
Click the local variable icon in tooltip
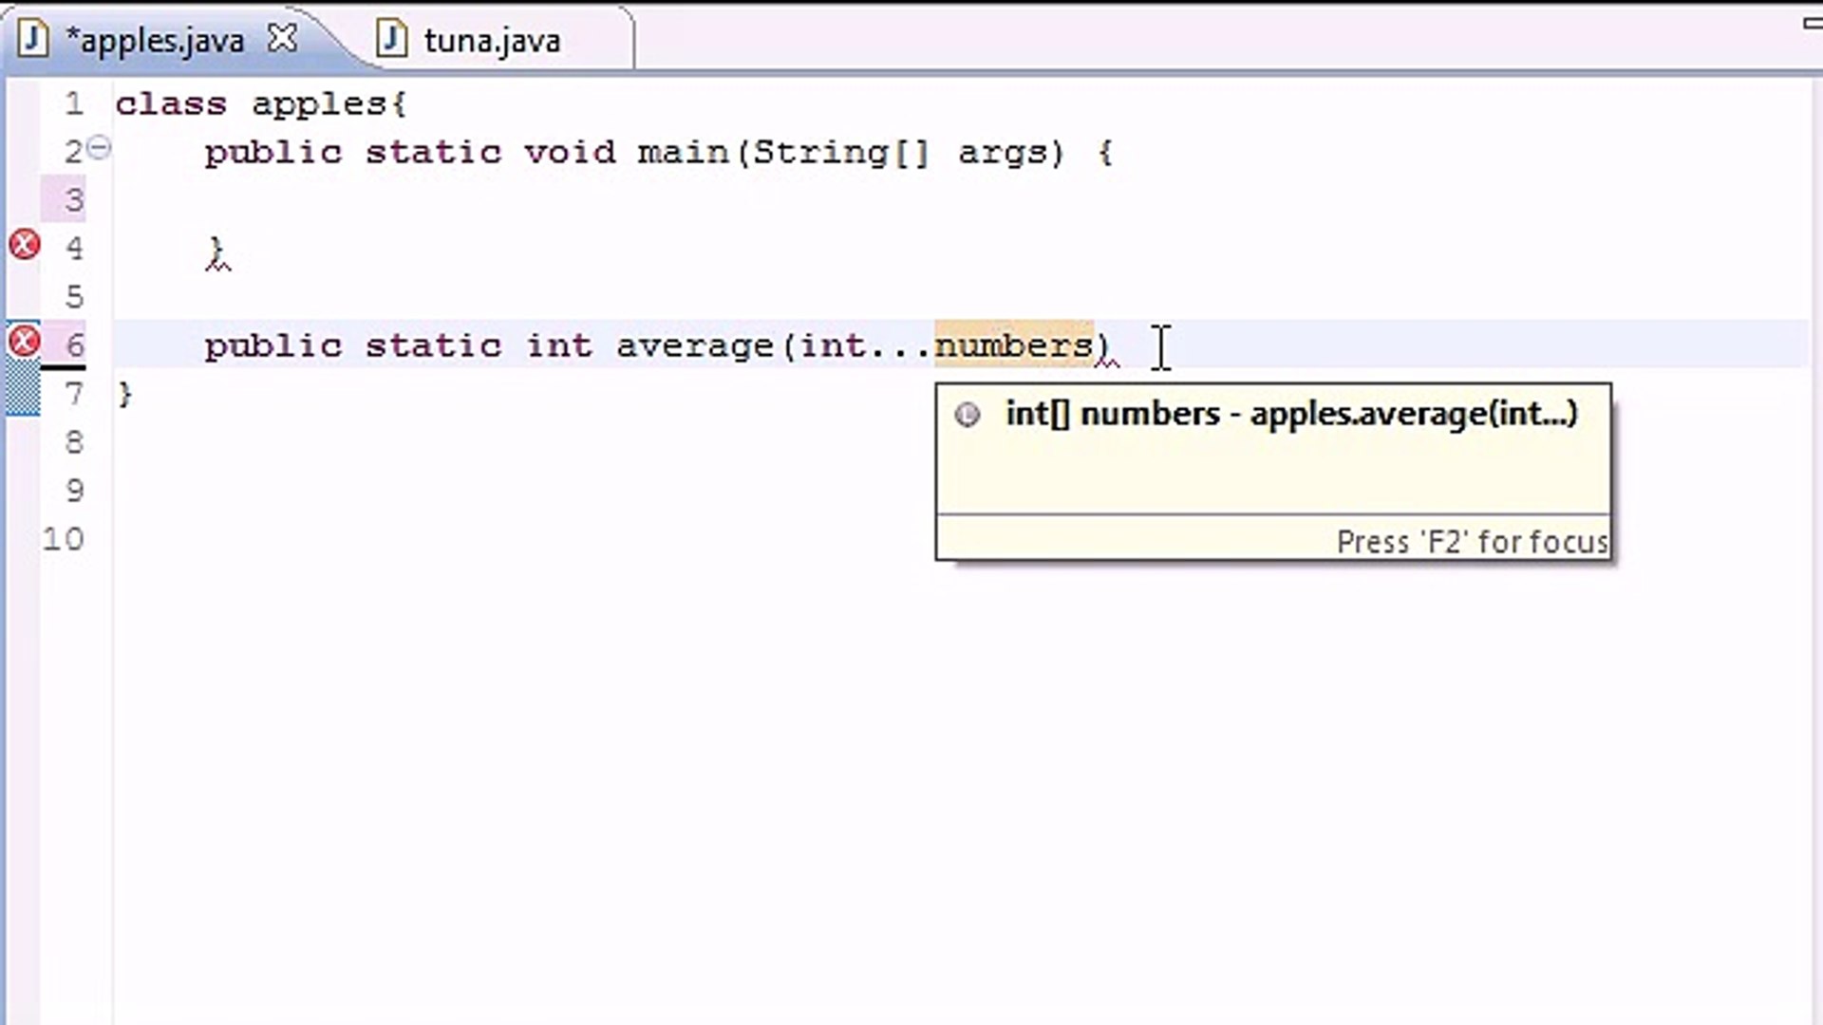[967, 415]
